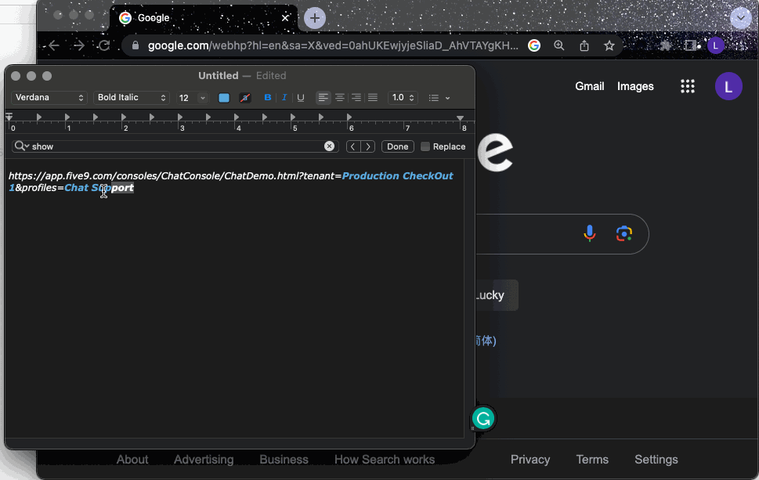Viewport: 759px width, 480px height.
Task: Bookmark this page with the star
Action: (609, 45)
